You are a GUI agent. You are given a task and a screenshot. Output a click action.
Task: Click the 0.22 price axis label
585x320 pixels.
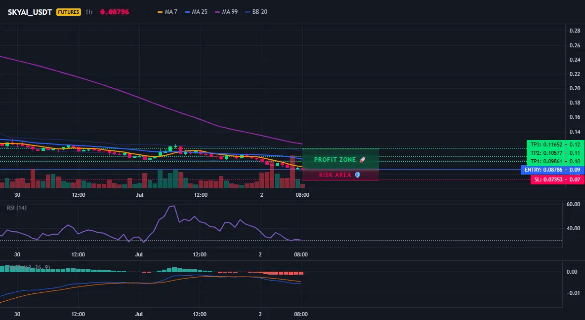pos(575,74)
